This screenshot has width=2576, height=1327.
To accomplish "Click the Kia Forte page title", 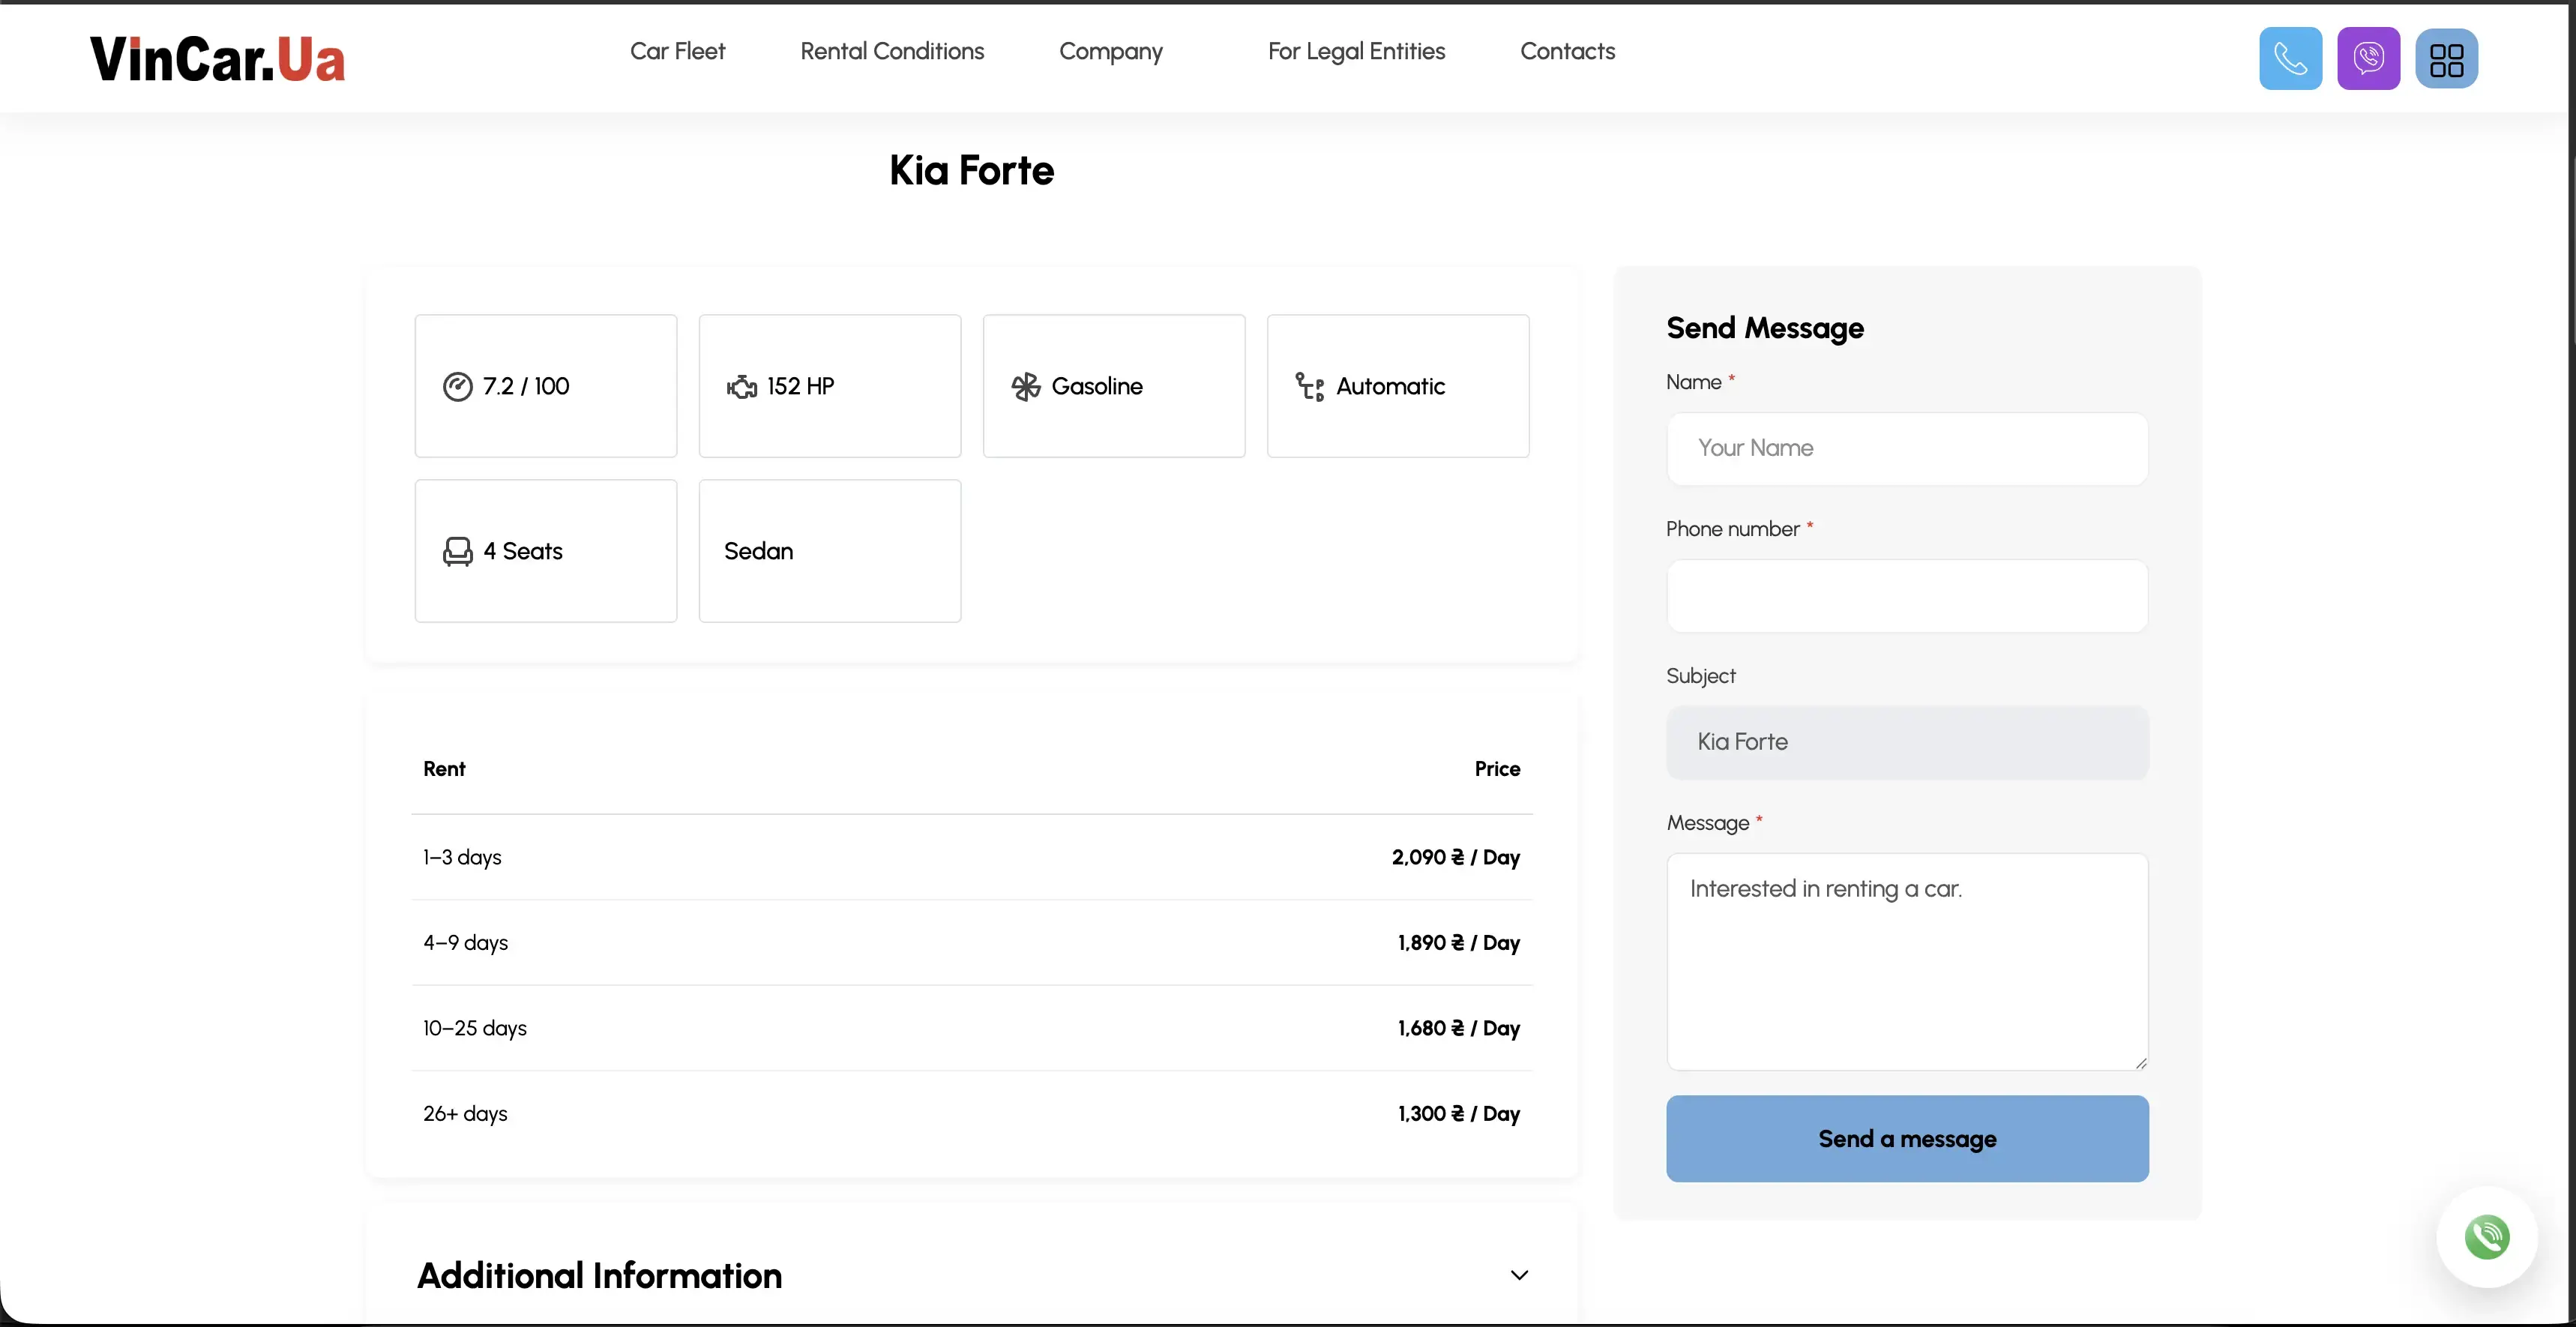I will coord(971,171).
